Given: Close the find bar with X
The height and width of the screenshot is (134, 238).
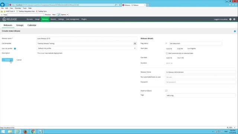Looking at the screenshot, I should click(x=1, y=15).
